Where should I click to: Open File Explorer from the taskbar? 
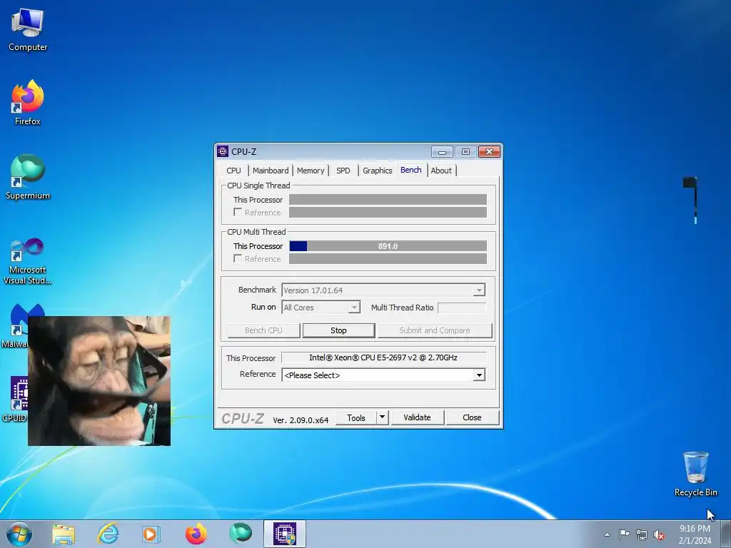tap(64, 534)
